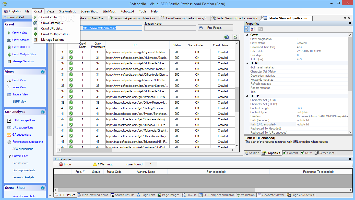This screenshot has width=355, height=200.
Task: Click the URL field with softpedia.com address
Action: 112,28
